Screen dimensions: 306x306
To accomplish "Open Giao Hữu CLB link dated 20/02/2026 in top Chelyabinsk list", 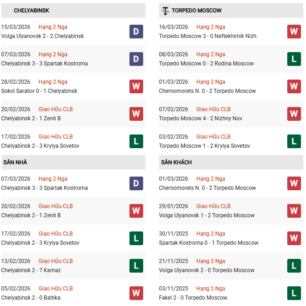I will coord(55,109).
